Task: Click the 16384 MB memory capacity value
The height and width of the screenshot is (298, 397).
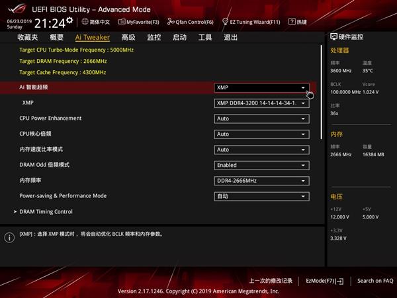Action: click(373, 154)
